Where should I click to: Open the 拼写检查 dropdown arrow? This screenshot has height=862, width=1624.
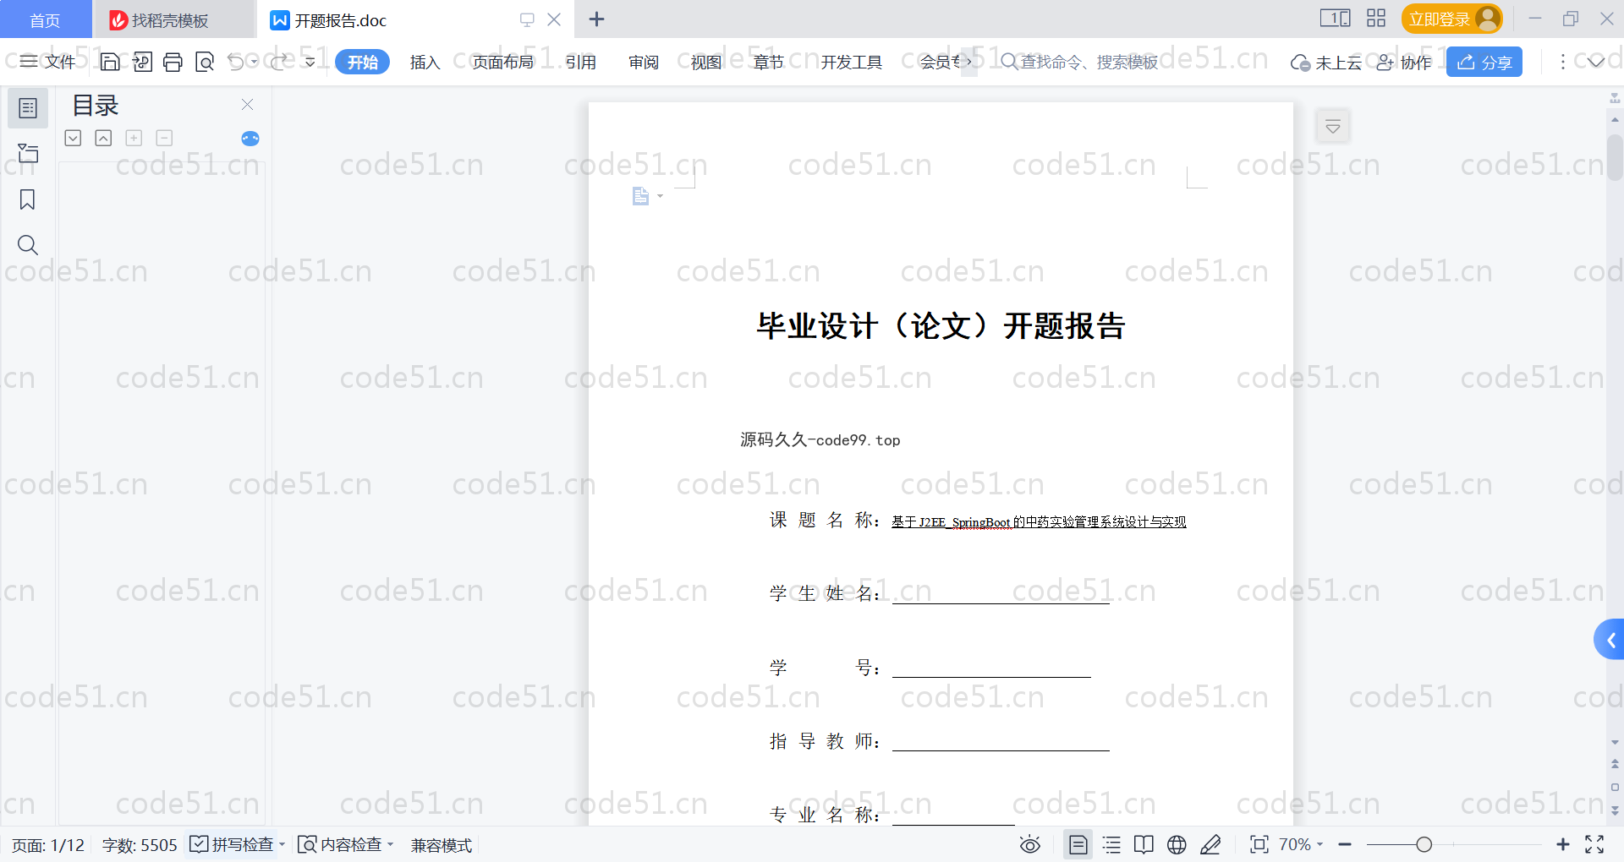coord(283,844)
